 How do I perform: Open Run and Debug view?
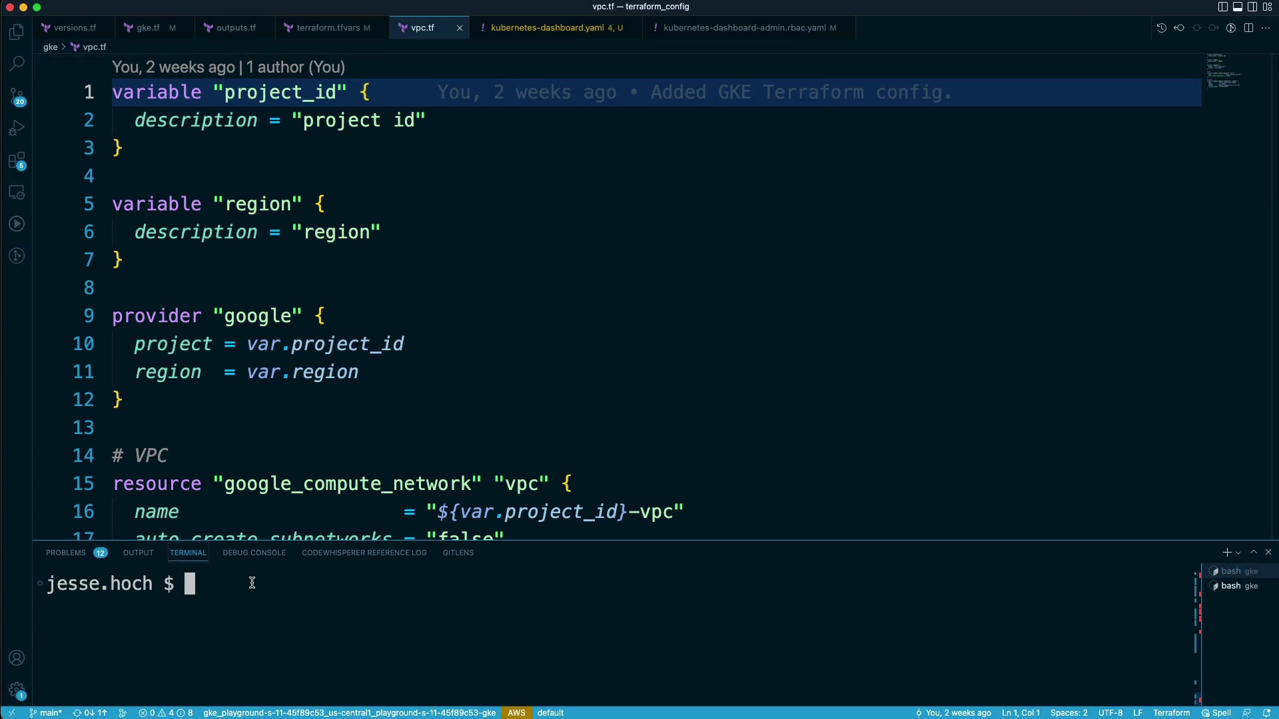[x=17, y=128]
